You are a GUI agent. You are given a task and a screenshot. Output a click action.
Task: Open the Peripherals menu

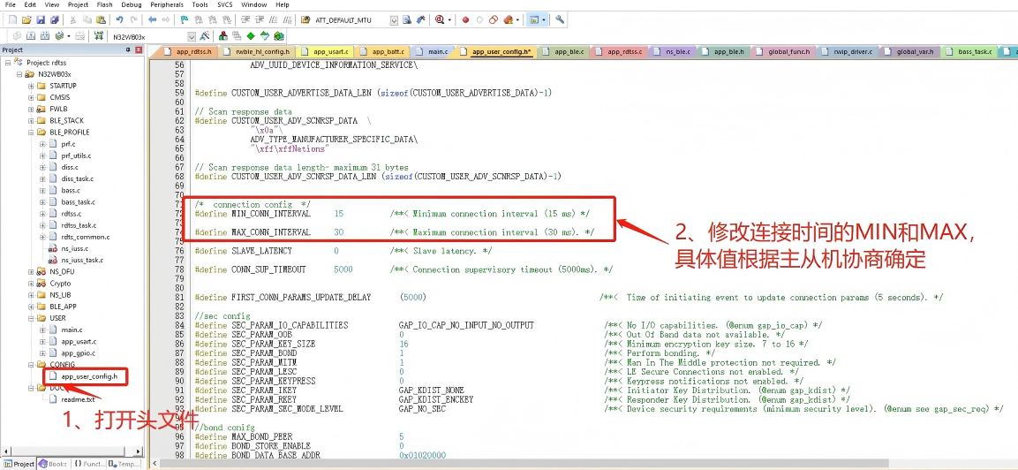click(x=167, y=4)
